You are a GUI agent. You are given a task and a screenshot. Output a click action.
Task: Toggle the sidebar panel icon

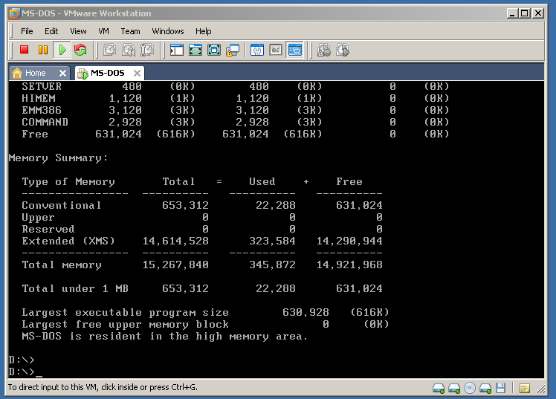click(x=177, y=50)
